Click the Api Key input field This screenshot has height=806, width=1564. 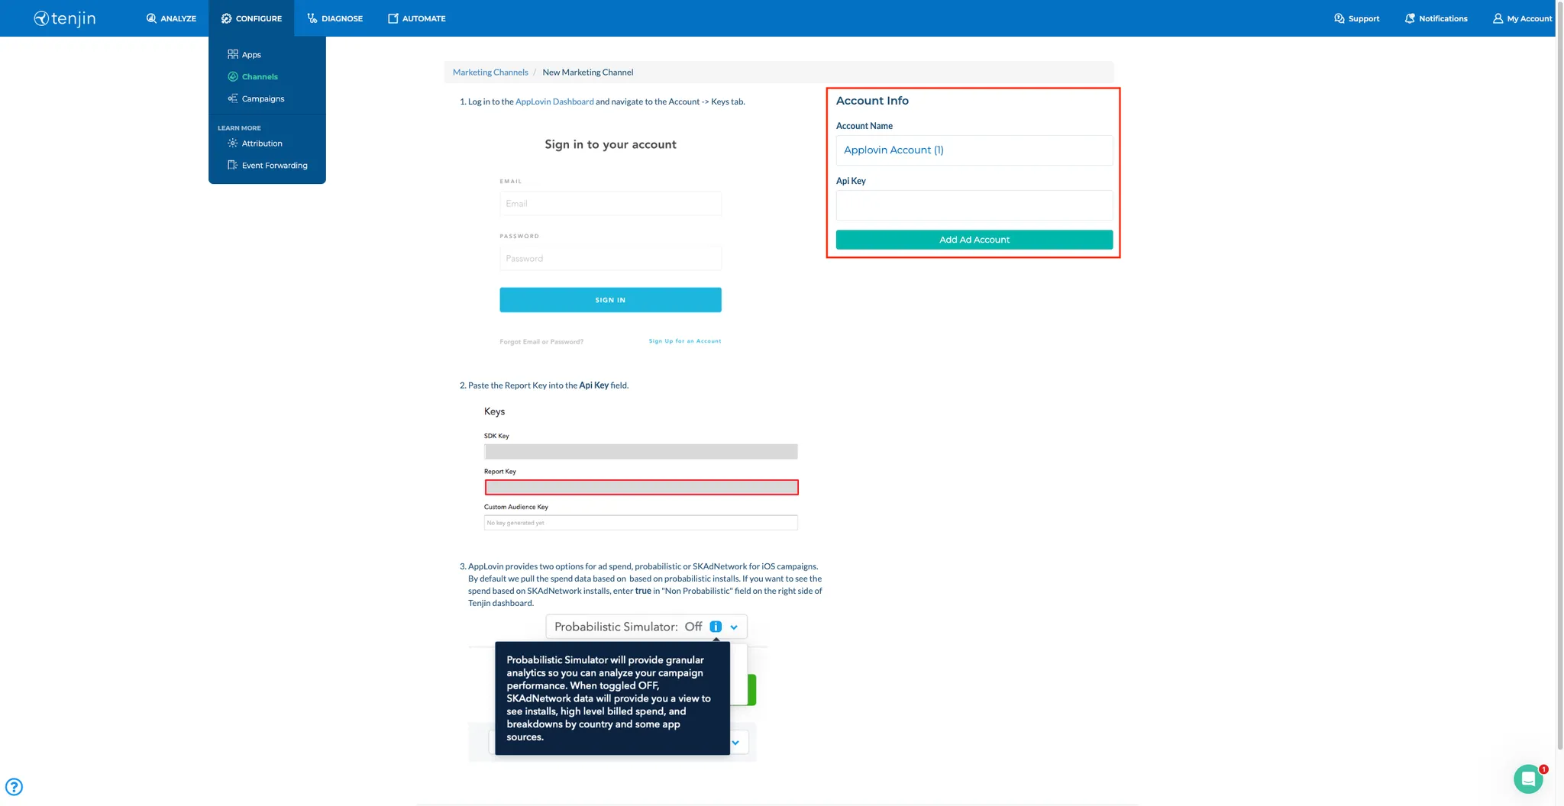974,205
